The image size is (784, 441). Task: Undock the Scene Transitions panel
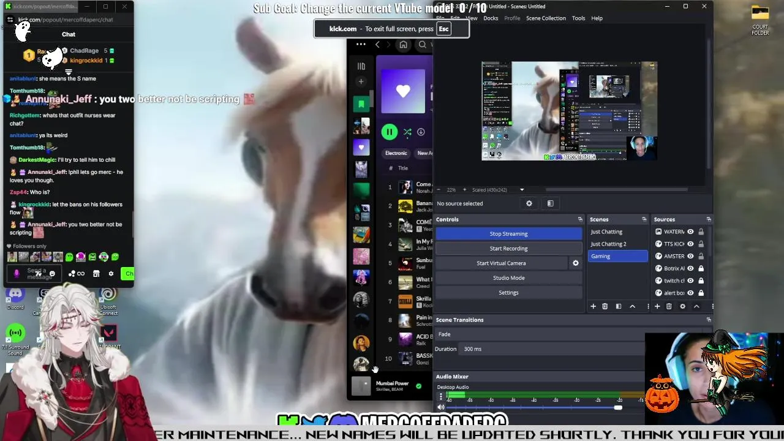point(709,320)
